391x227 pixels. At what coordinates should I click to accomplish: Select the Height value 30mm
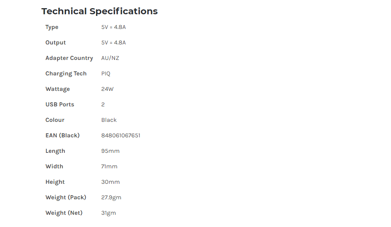click(110, 182)
